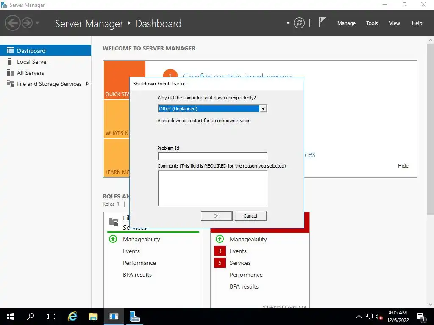Open the Help menu
Screen dimensions: 434x325
[417, 23]
